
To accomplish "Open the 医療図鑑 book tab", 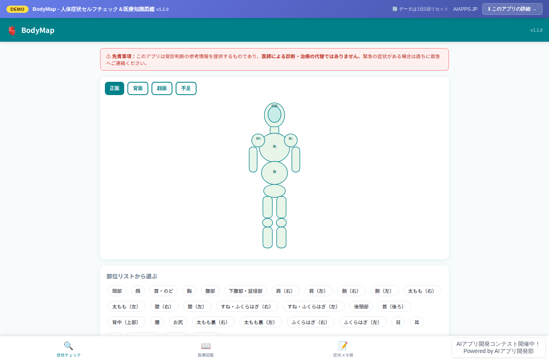I will [206, 349].
